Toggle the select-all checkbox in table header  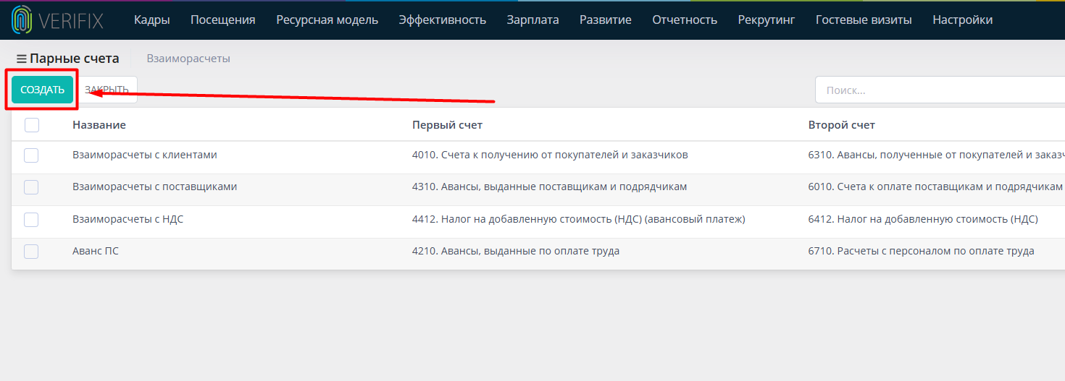tap(32, 125)
